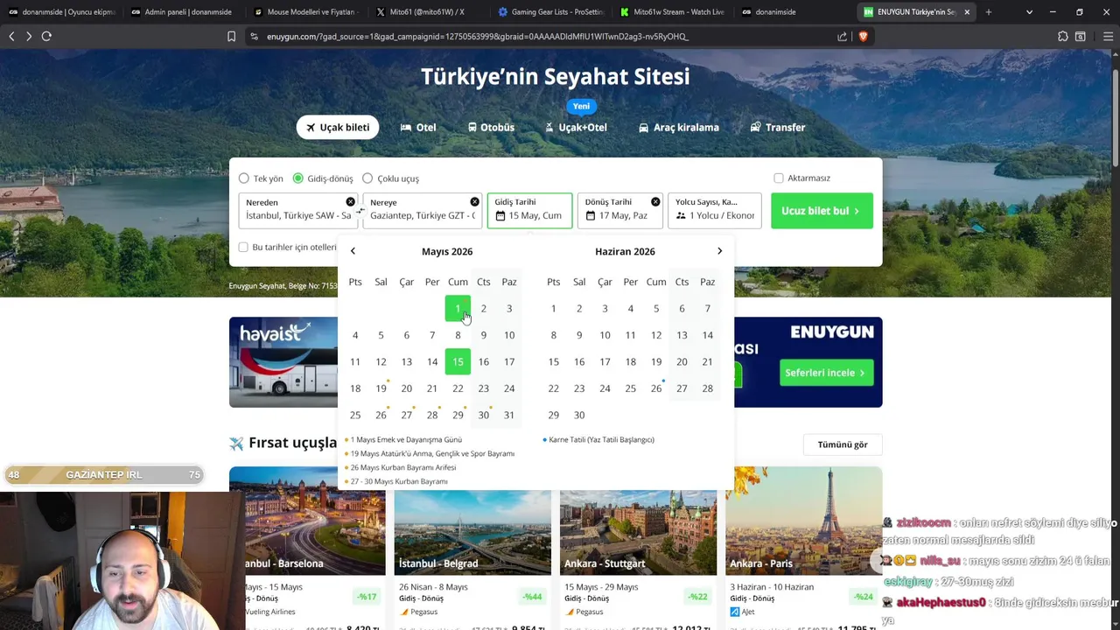This screenshot has height=630, width=1120.
Task: Go back to previous browser page
Action: click(x=11, y=36)
